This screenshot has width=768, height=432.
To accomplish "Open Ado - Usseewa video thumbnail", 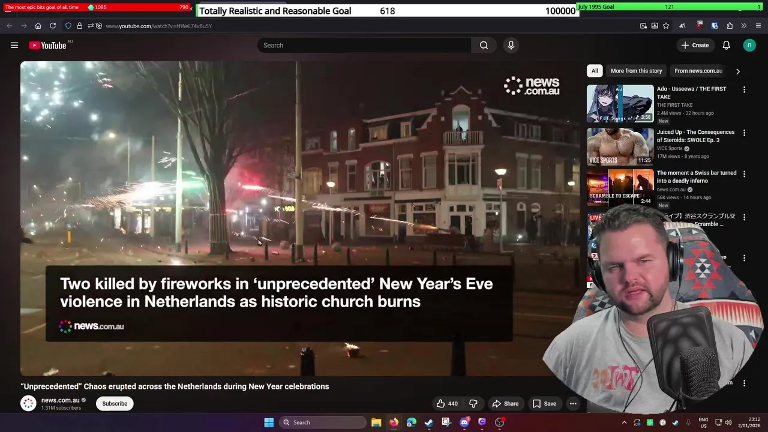I will tap(620, 103).
